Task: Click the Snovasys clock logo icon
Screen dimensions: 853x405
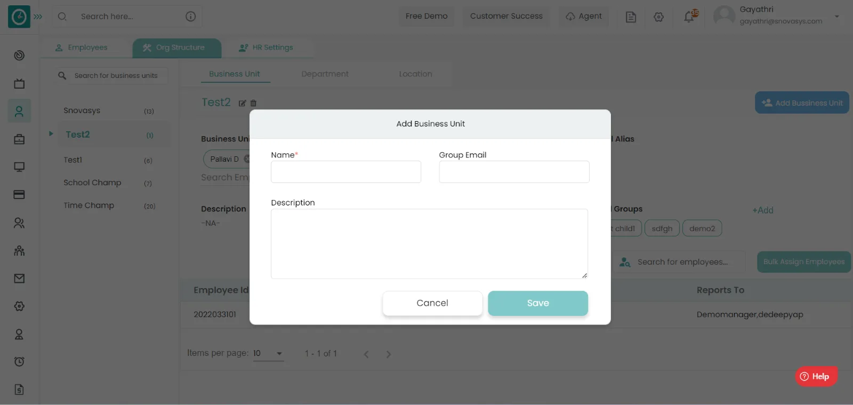Action: click(19, 17)
